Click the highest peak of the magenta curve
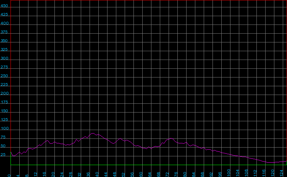 tap(92, 133)
